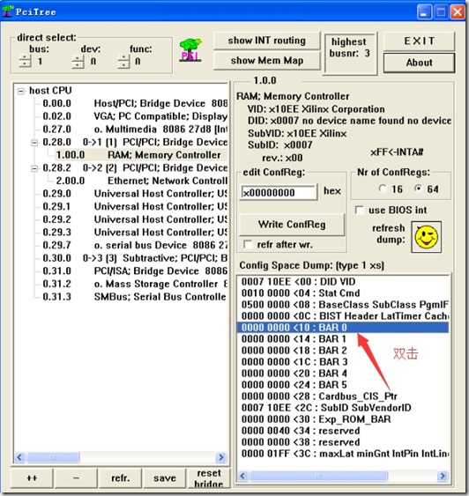
Task: Select the <00 : DID VID dump row
Action: click(x=343, y=282)
